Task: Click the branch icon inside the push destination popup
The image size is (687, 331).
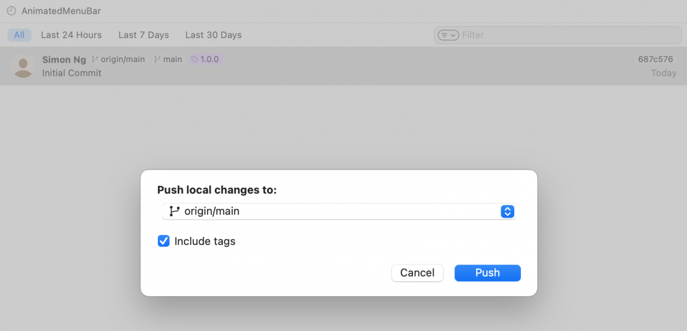Action: pyautogui.click(x=175, y=211)
